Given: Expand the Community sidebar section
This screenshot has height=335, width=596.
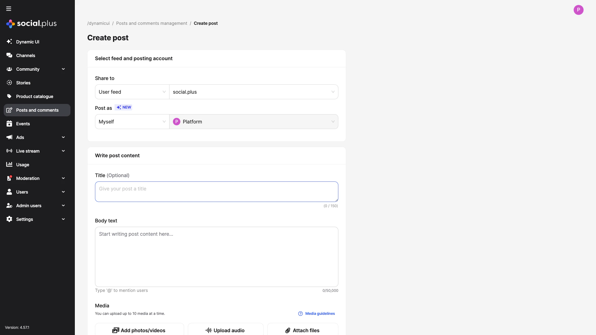Looking at the screenshot, I should 63,69.
